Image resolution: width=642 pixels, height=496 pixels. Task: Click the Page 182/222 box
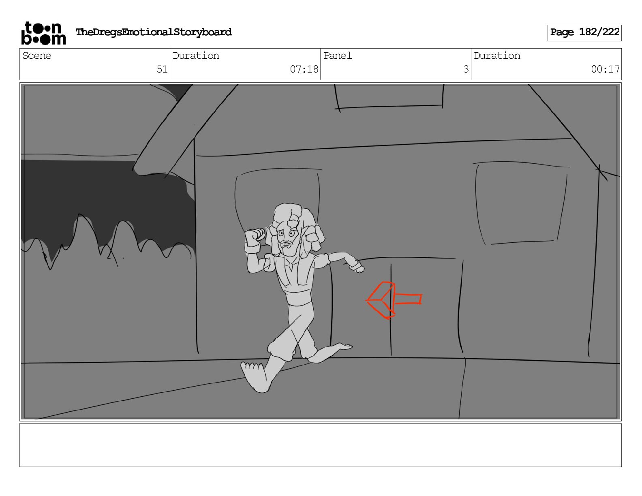[584, 32]
